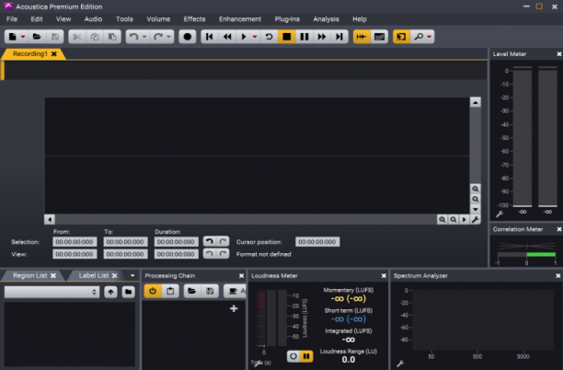Click vertical zoom-in magnifier icon

click(x=476, y=189)
